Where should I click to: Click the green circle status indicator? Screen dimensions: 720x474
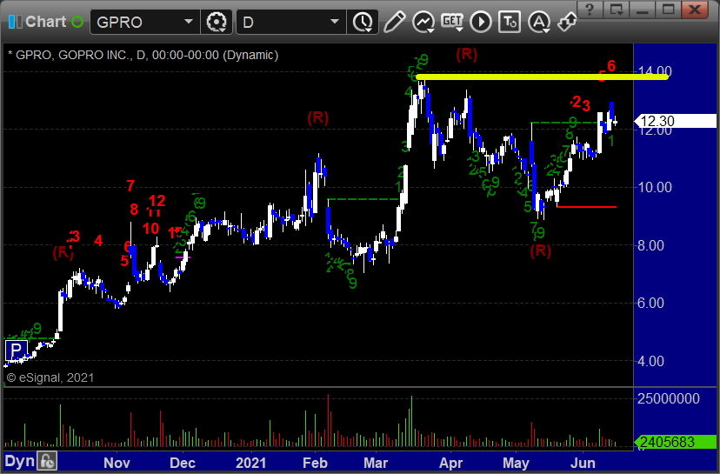(x=77, y=22)
